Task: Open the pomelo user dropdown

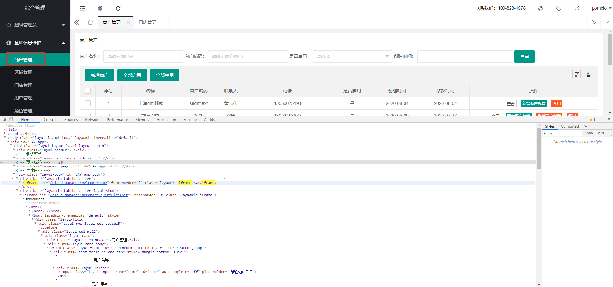Action: (602, 8)
